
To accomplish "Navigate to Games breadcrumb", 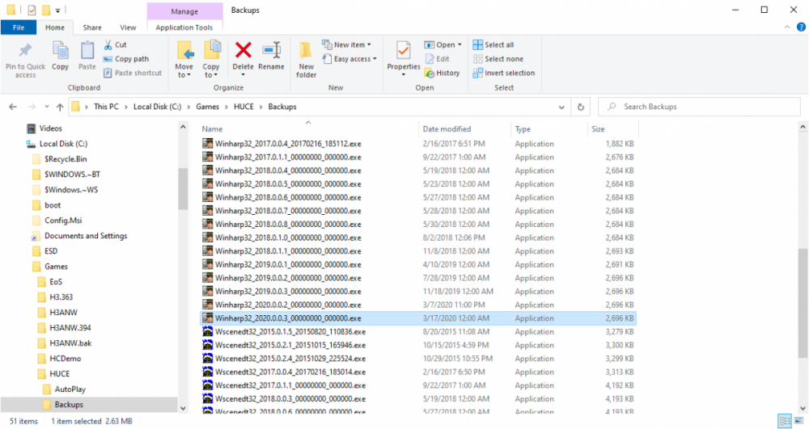I will tap(207, 107).
